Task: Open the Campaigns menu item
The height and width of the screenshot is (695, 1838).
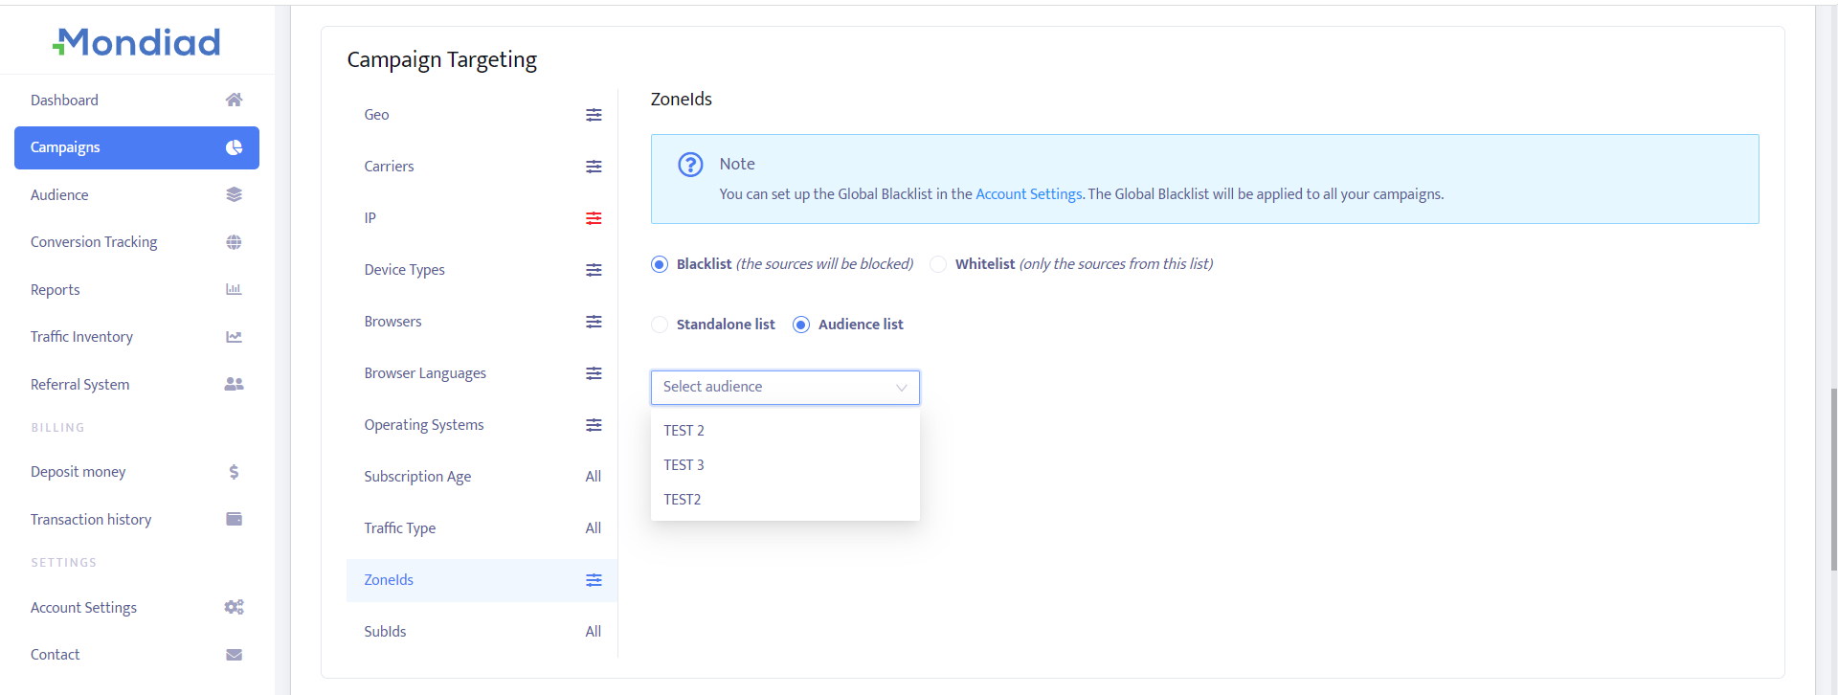Action: coord(137,147)
